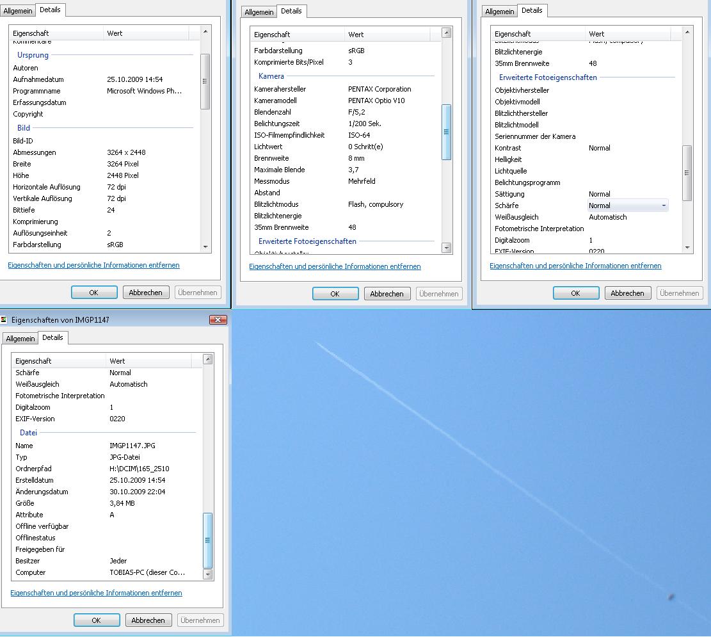Open Details tab in dialog showing Kontrast

click(532, 10)
